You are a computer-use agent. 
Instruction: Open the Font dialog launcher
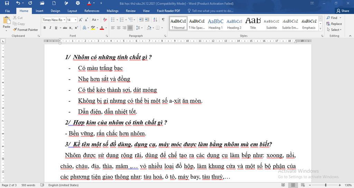(x=107, y=36)
